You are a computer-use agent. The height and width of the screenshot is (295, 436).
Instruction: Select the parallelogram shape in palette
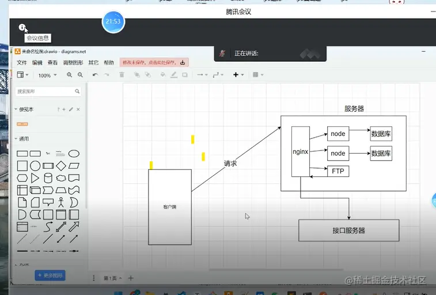tap(74, 166)
